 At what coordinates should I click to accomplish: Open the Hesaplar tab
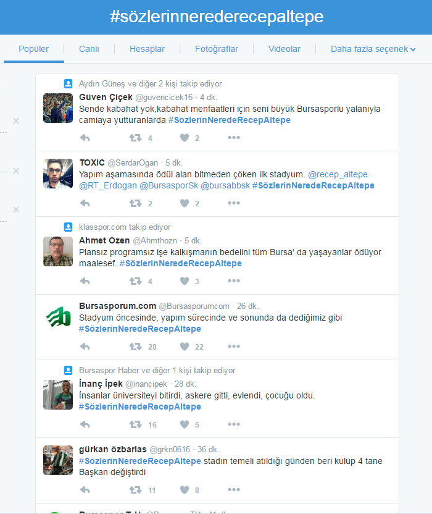tap(147, 49)
